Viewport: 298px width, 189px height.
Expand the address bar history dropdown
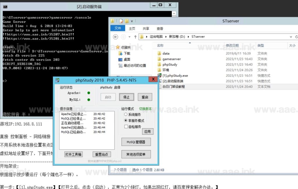291,37
